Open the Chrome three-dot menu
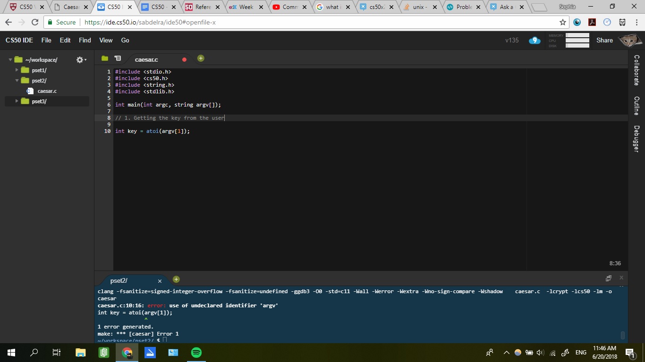The image size is (645, 362). pos(637,22)
